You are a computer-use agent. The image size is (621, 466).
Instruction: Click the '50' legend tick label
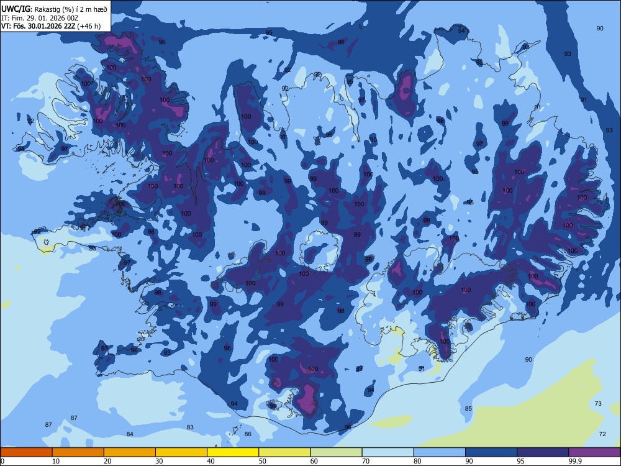pos(263,461)
